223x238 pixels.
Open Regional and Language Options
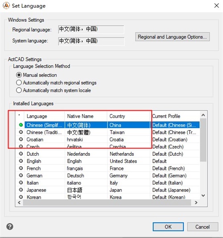pyautogui.click(x=173, y=37)
